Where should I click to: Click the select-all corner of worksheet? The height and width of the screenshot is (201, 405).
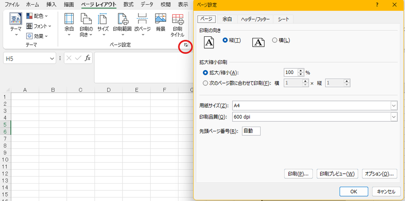[x=7, y=90]
